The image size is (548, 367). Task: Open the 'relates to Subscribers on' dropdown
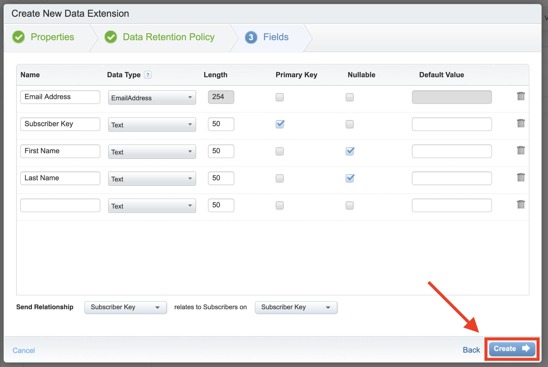click(x=296, y=307)
